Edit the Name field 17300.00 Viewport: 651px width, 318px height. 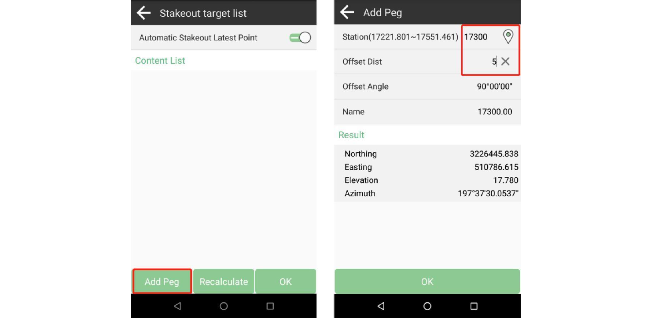494,112
